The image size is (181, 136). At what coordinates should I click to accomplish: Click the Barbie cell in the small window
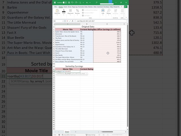click(x=68, y=42)
